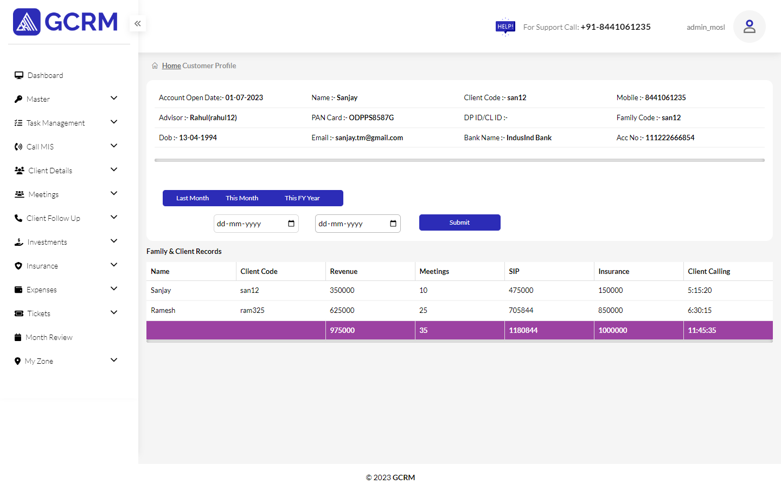
Task: Click the admin user avatar icon
Action: 749,27
